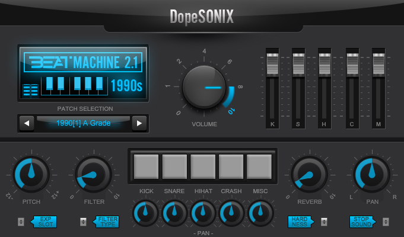Screen dimensions: 404x237
Task: Click the main Volume knob
Action: click(204, 87)
